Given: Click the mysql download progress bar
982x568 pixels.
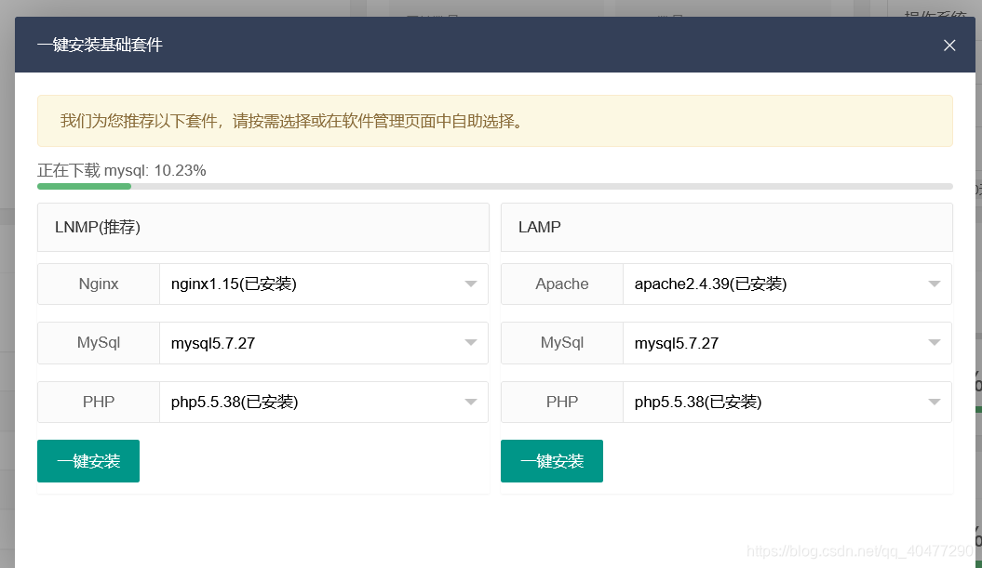Looking at the screenshot, I should (x=495, y=187).
